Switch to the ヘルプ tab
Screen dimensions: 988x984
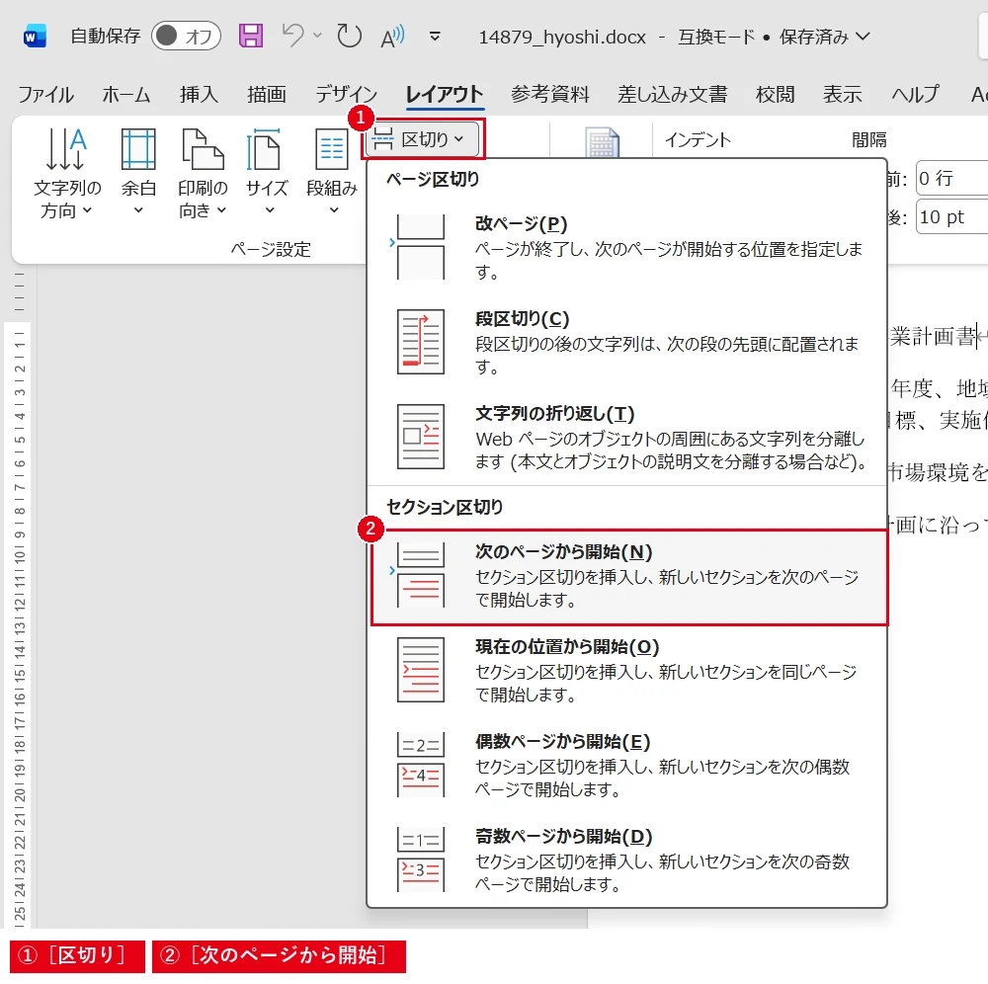(x=915, y=95)
